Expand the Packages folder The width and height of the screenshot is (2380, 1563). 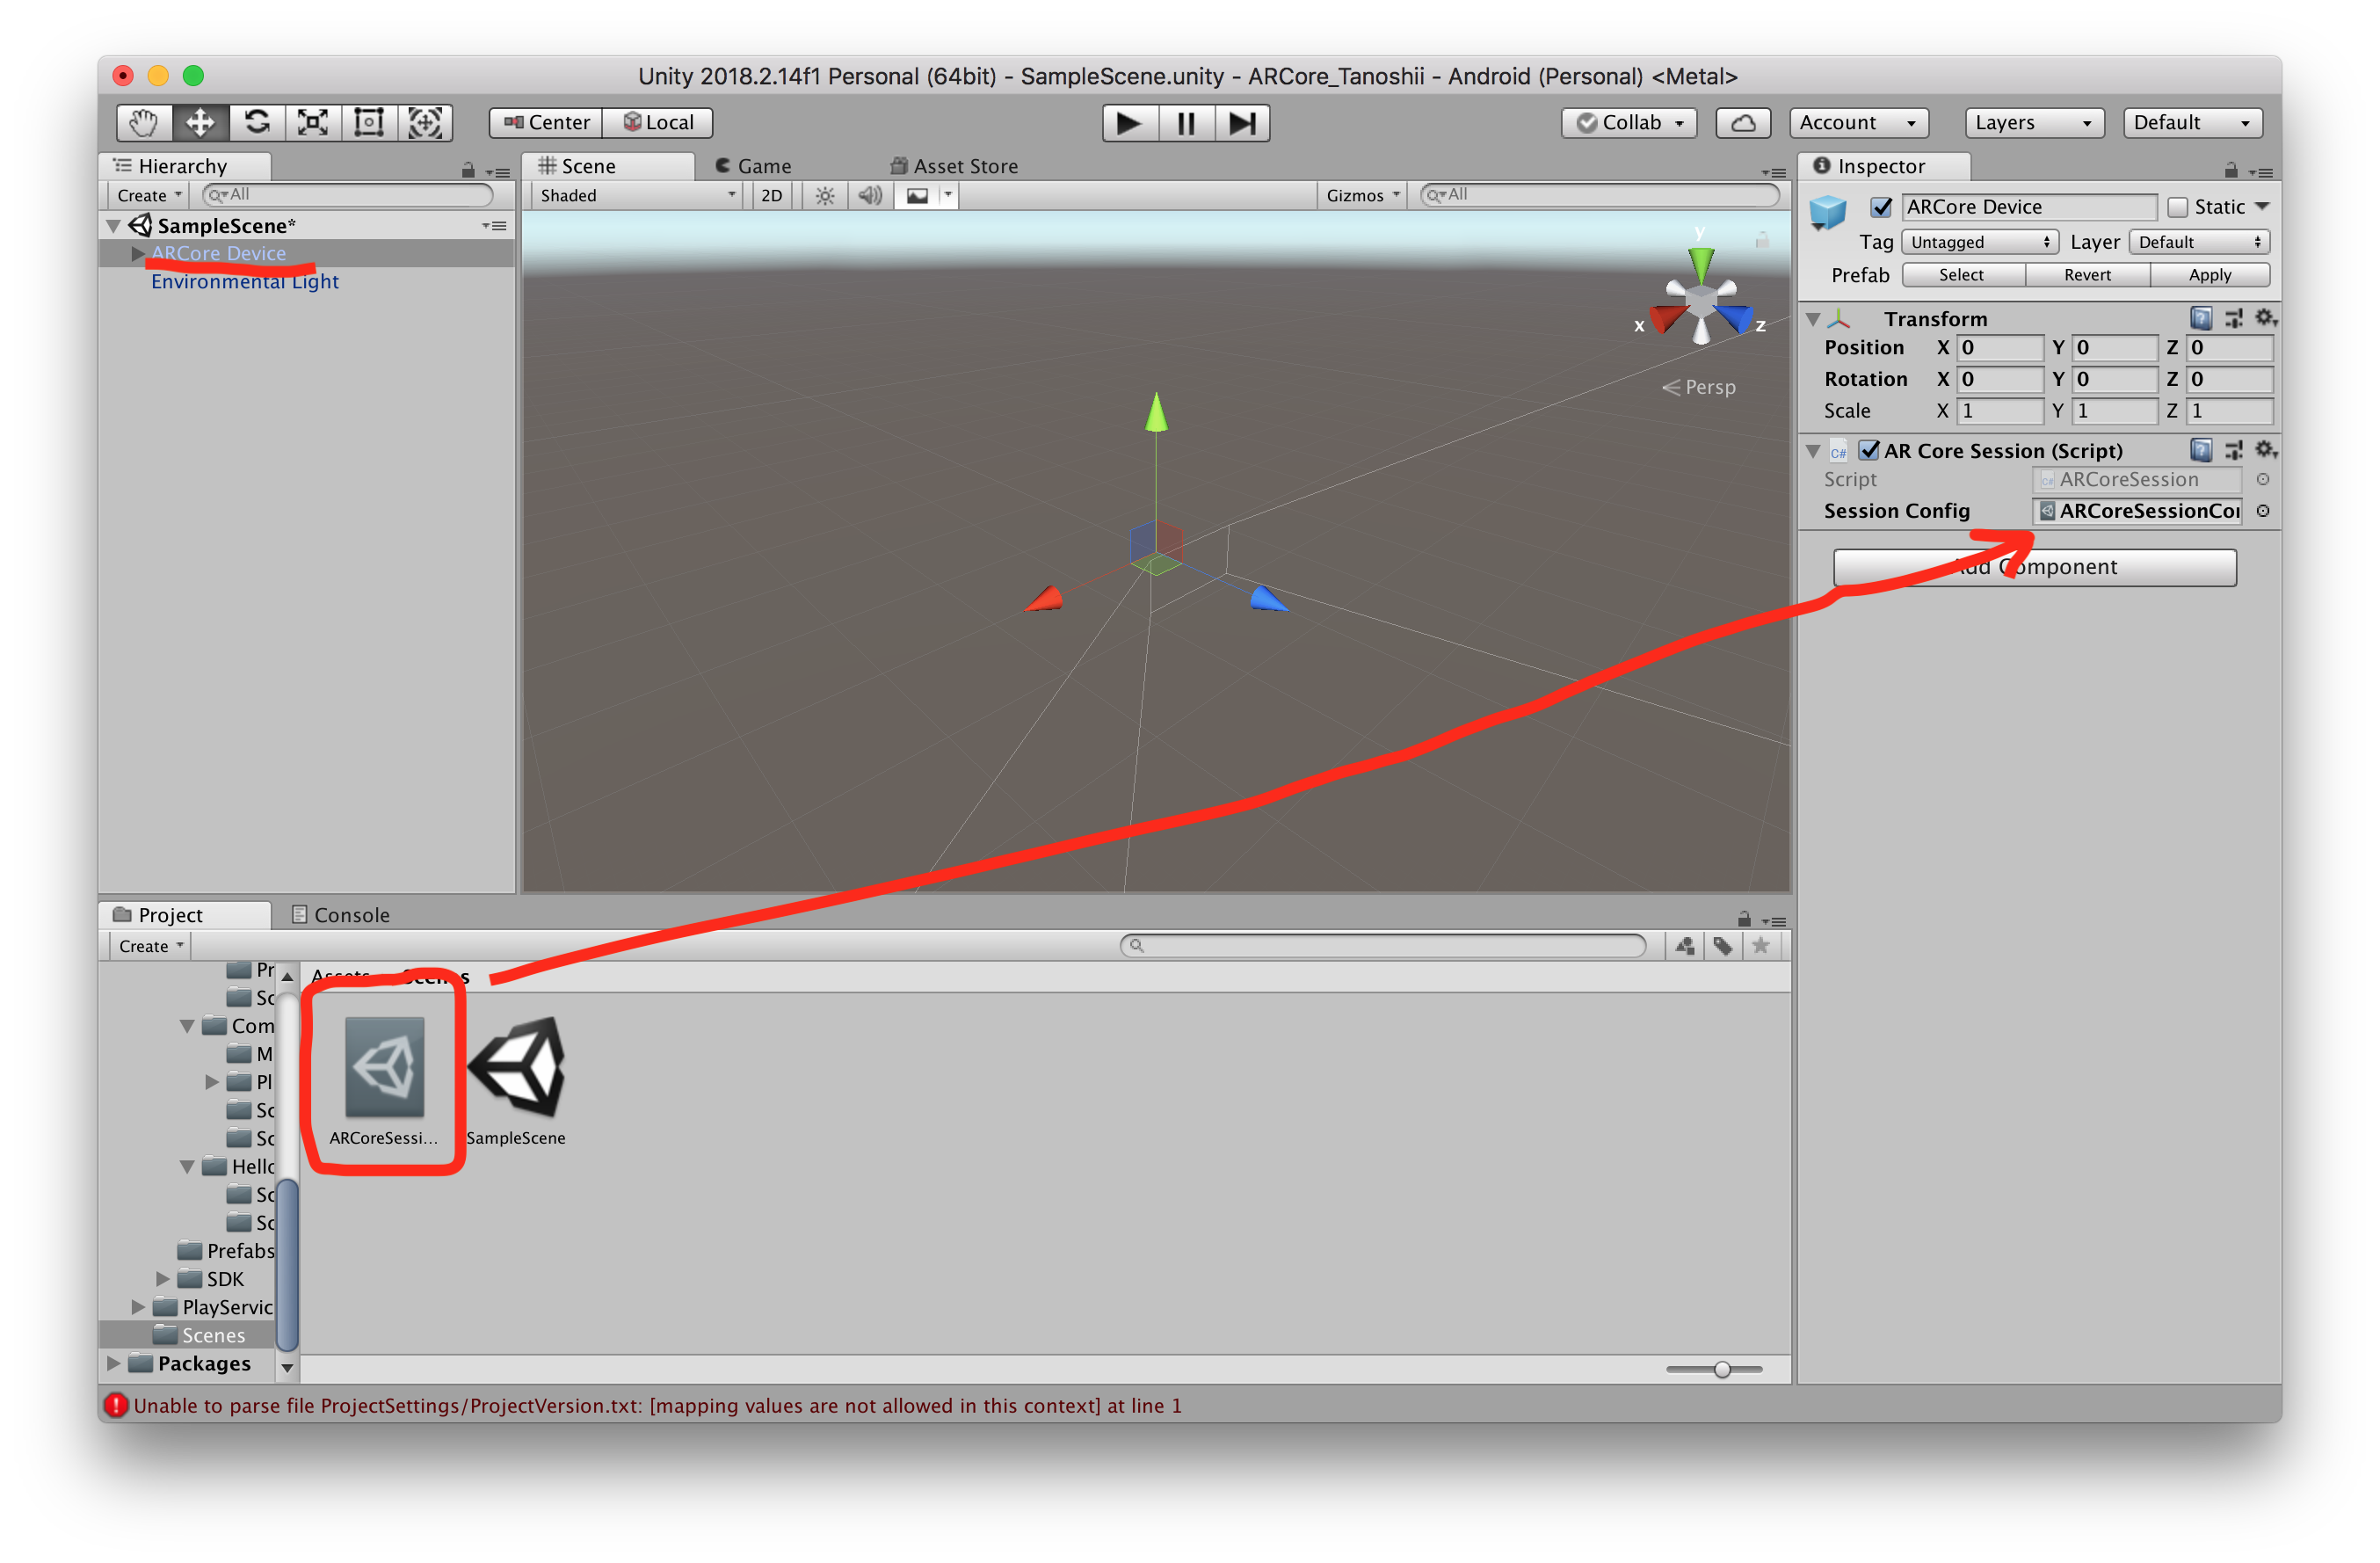(x=113, y=1363)
